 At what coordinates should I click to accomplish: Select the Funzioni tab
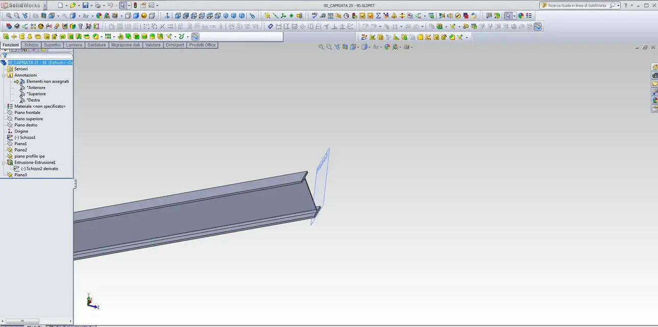coord(11,45)
